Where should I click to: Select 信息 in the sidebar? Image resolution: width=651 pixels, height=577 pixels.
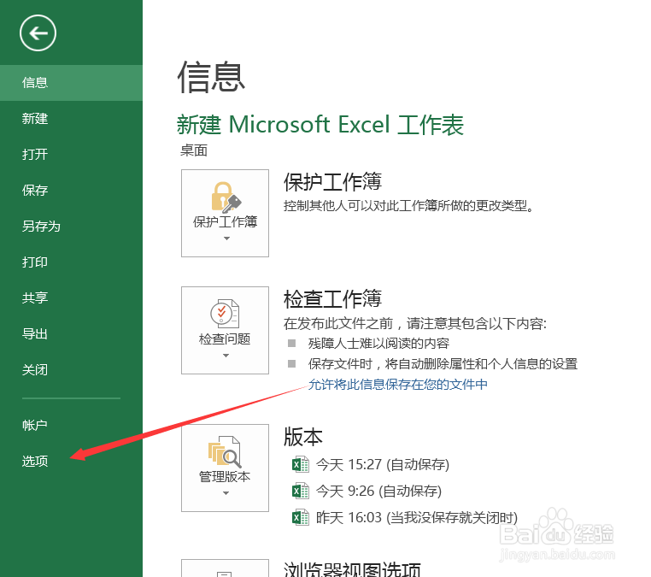[72, 83]
